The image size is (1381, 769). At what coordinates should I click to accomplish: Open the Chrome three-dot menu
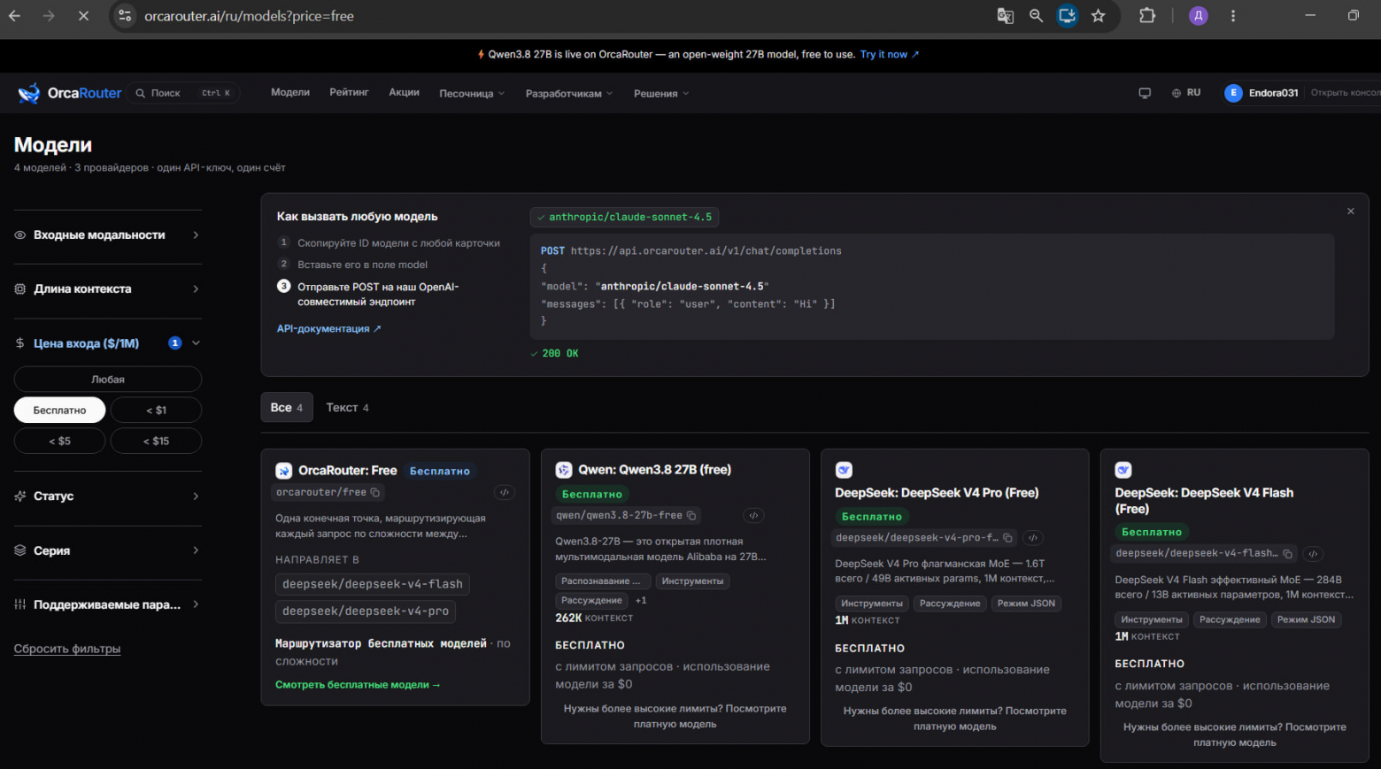point(1232,16)
